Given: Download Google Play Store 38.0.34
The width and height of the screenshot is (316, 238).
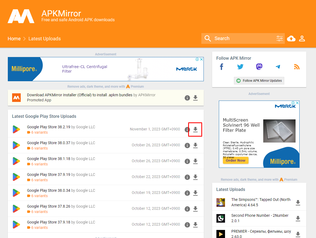Looking at the screenshot, I should 195,193.
